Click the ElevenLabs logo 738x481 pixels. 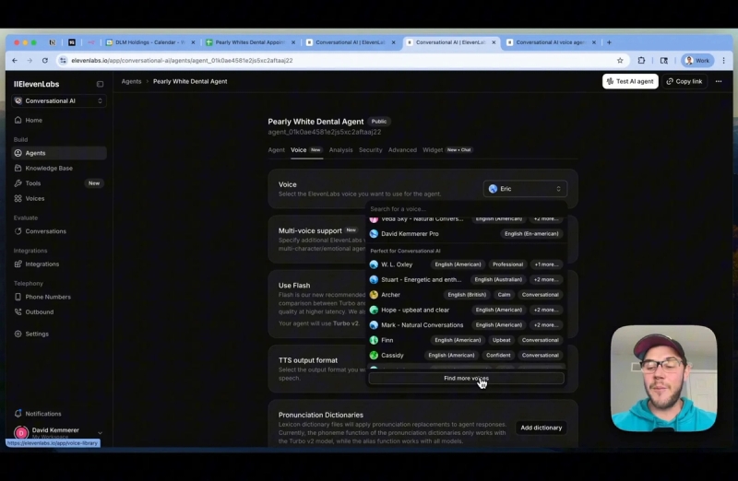click(36, 84)
